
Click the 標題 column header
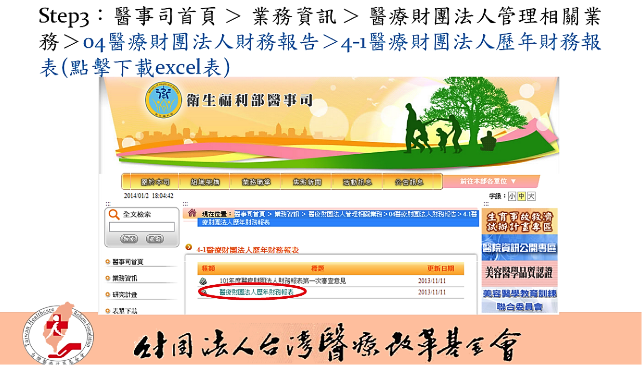(318, 269)
